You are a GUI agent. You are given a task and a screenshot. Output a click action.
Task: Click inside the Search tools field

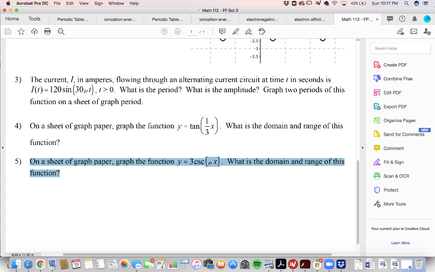click(400, 48)
